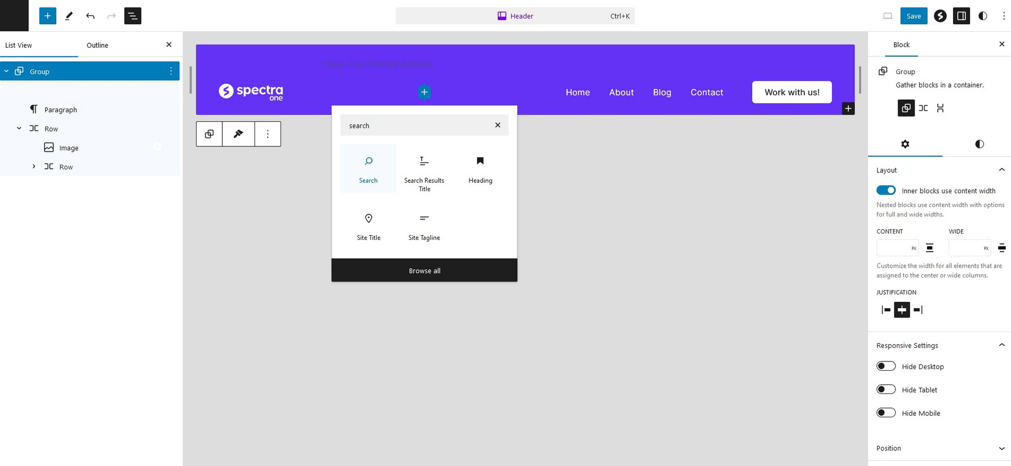Click the Browse all button
The width and height of the screenshot is (1011, 466).
[x=424, y=270]
